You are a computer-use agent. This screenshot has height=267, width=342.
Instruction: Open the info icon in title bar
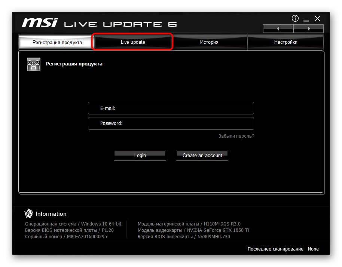click(x=295, y=19)
